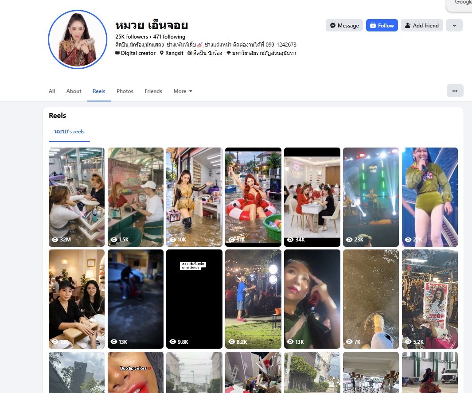Open the reel with 8.2K views
472x393 pixels.
click(x=253, y=299)
